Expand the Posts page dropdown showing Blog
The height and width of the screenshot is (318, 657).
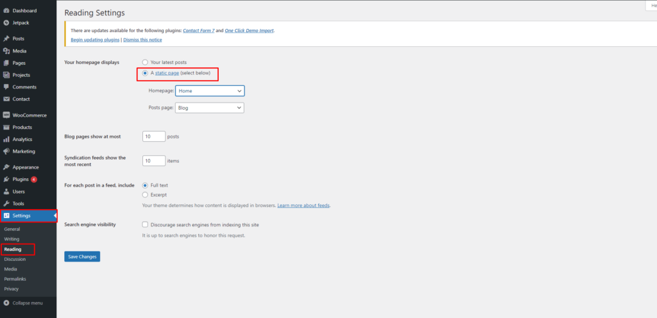[210, 108]
